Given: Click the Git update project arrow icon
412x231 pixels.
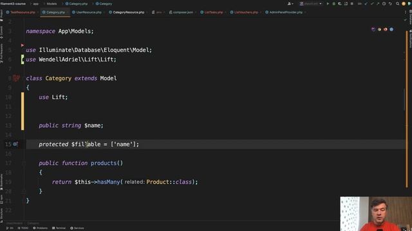Looking at the screenshot, I should click(366, 4).
